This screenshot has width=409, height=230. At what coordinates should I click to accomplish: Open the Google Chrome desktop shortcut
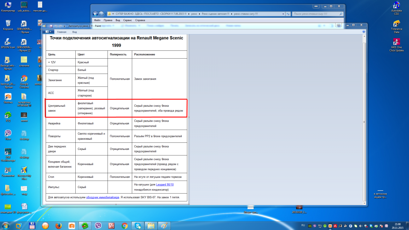pos(24,81)
